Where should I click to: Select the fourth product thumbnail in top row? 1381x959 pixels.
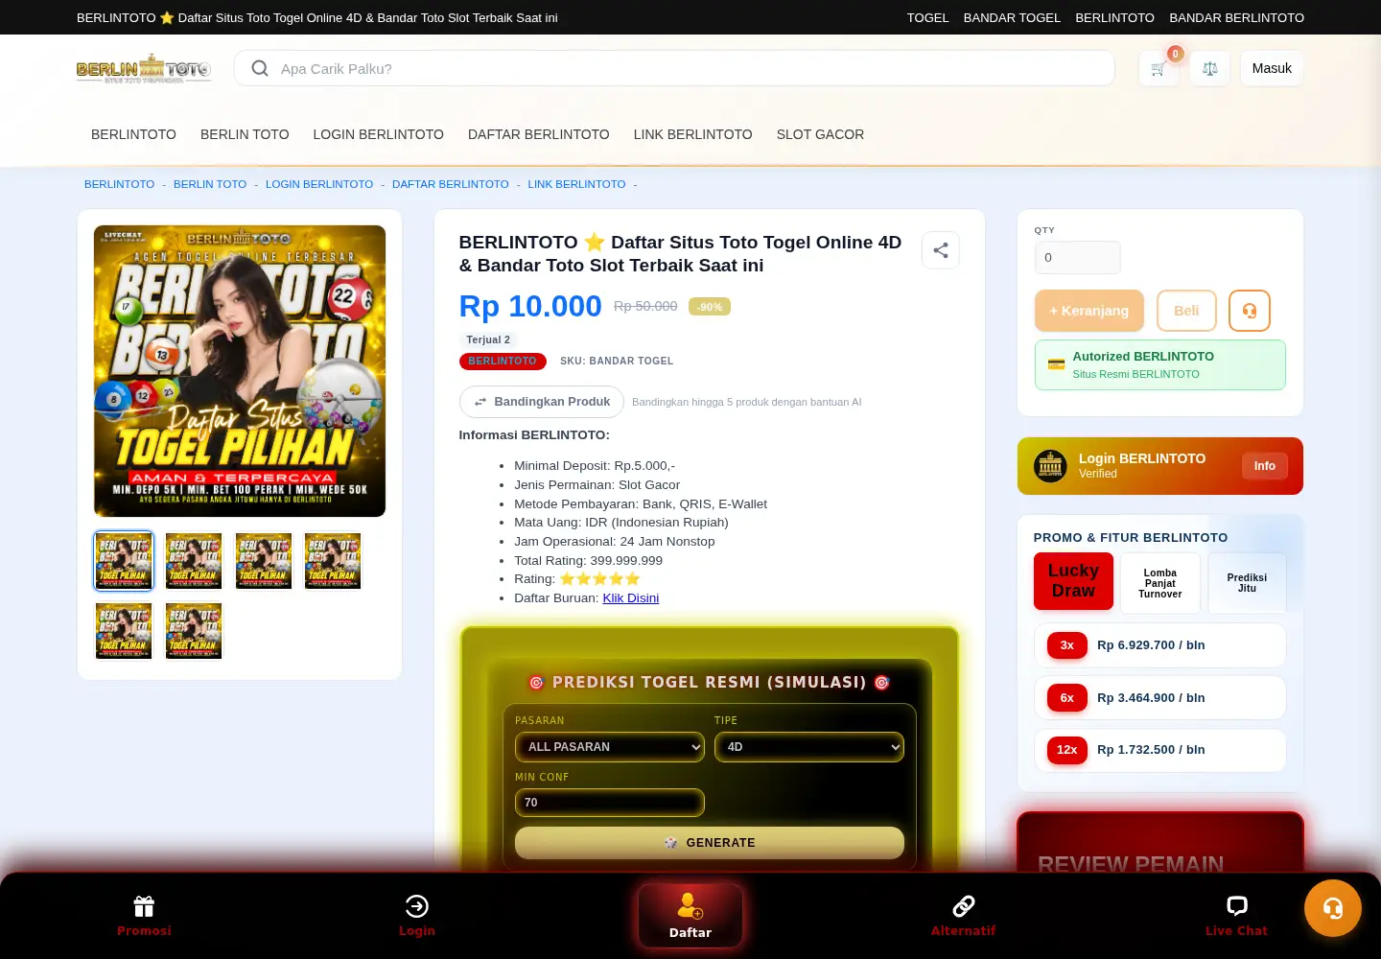coord(333,561)
